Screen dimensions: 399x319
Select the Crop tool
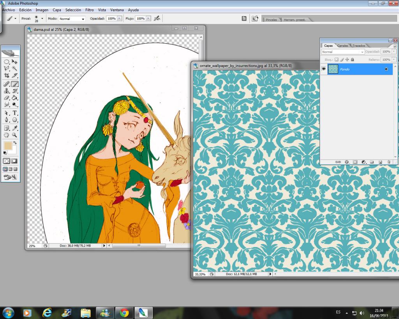tap(7, 75)
